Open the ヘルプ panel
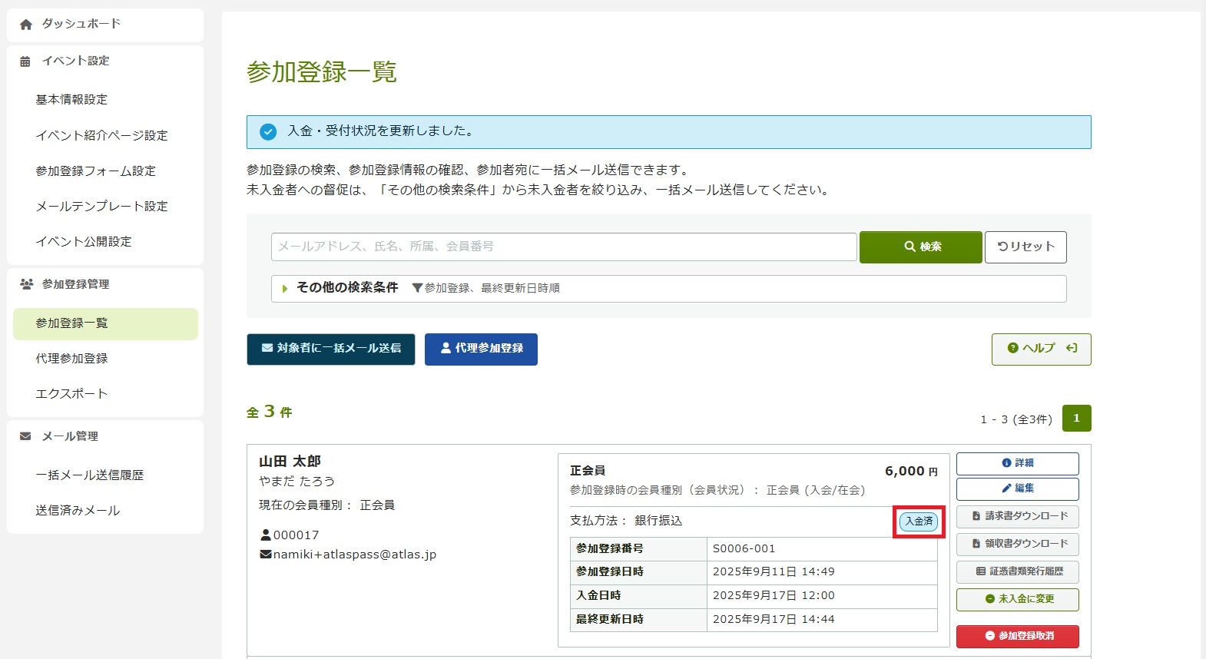This screenshot has height=659, width=1206. (1041, 349)
